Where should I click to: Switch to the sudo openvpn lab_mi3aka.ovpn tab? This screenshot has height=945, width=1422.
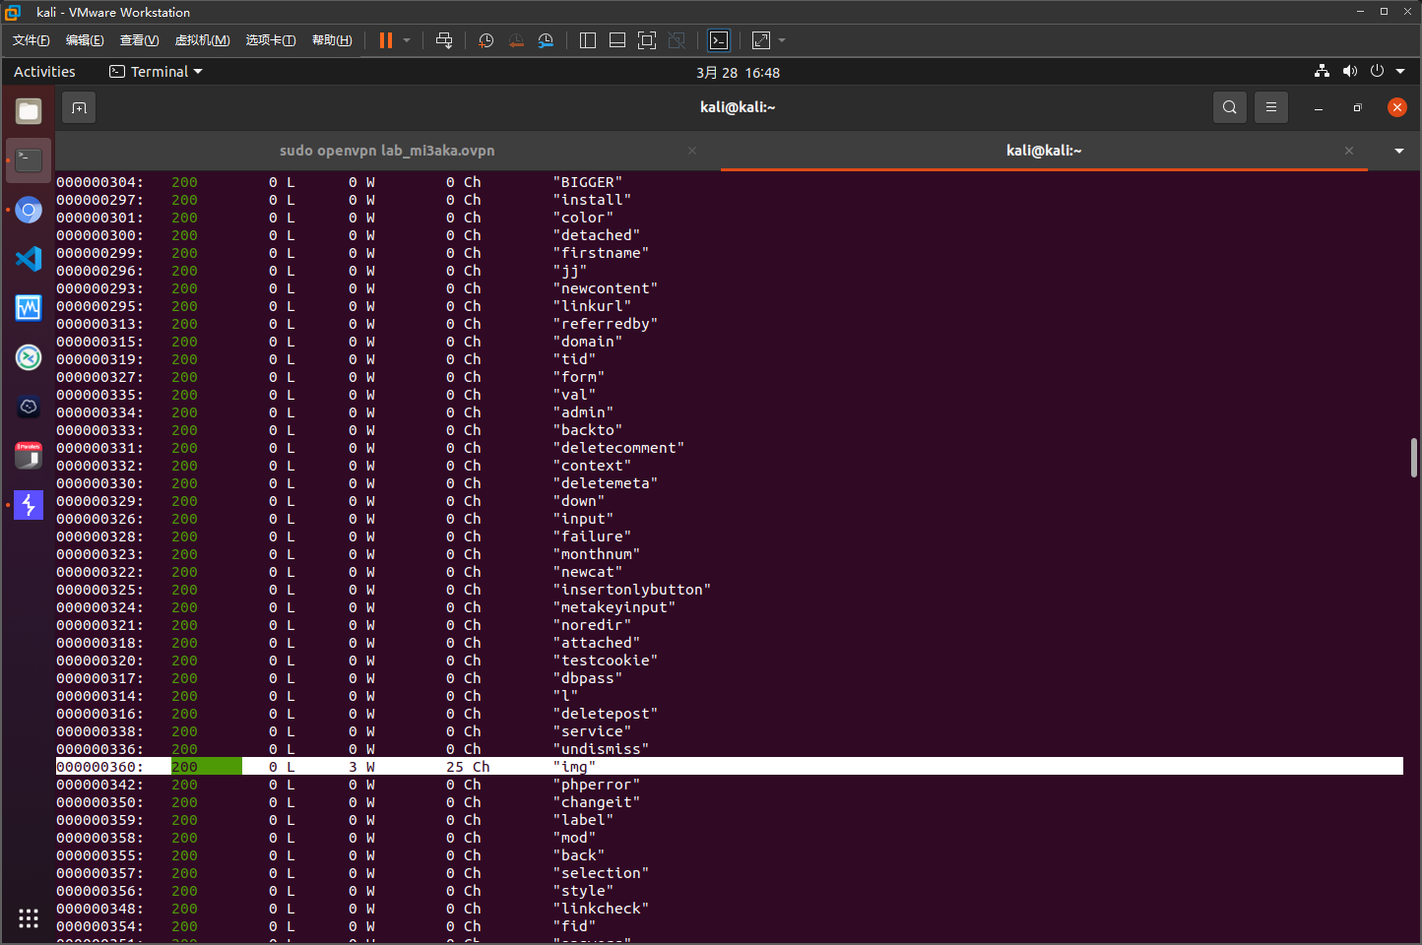tap(387, 151)
